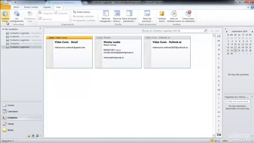Open Barra de tareas pendientes menu
The width and height of the screenshot is (254, 143).
pos(129,17)
